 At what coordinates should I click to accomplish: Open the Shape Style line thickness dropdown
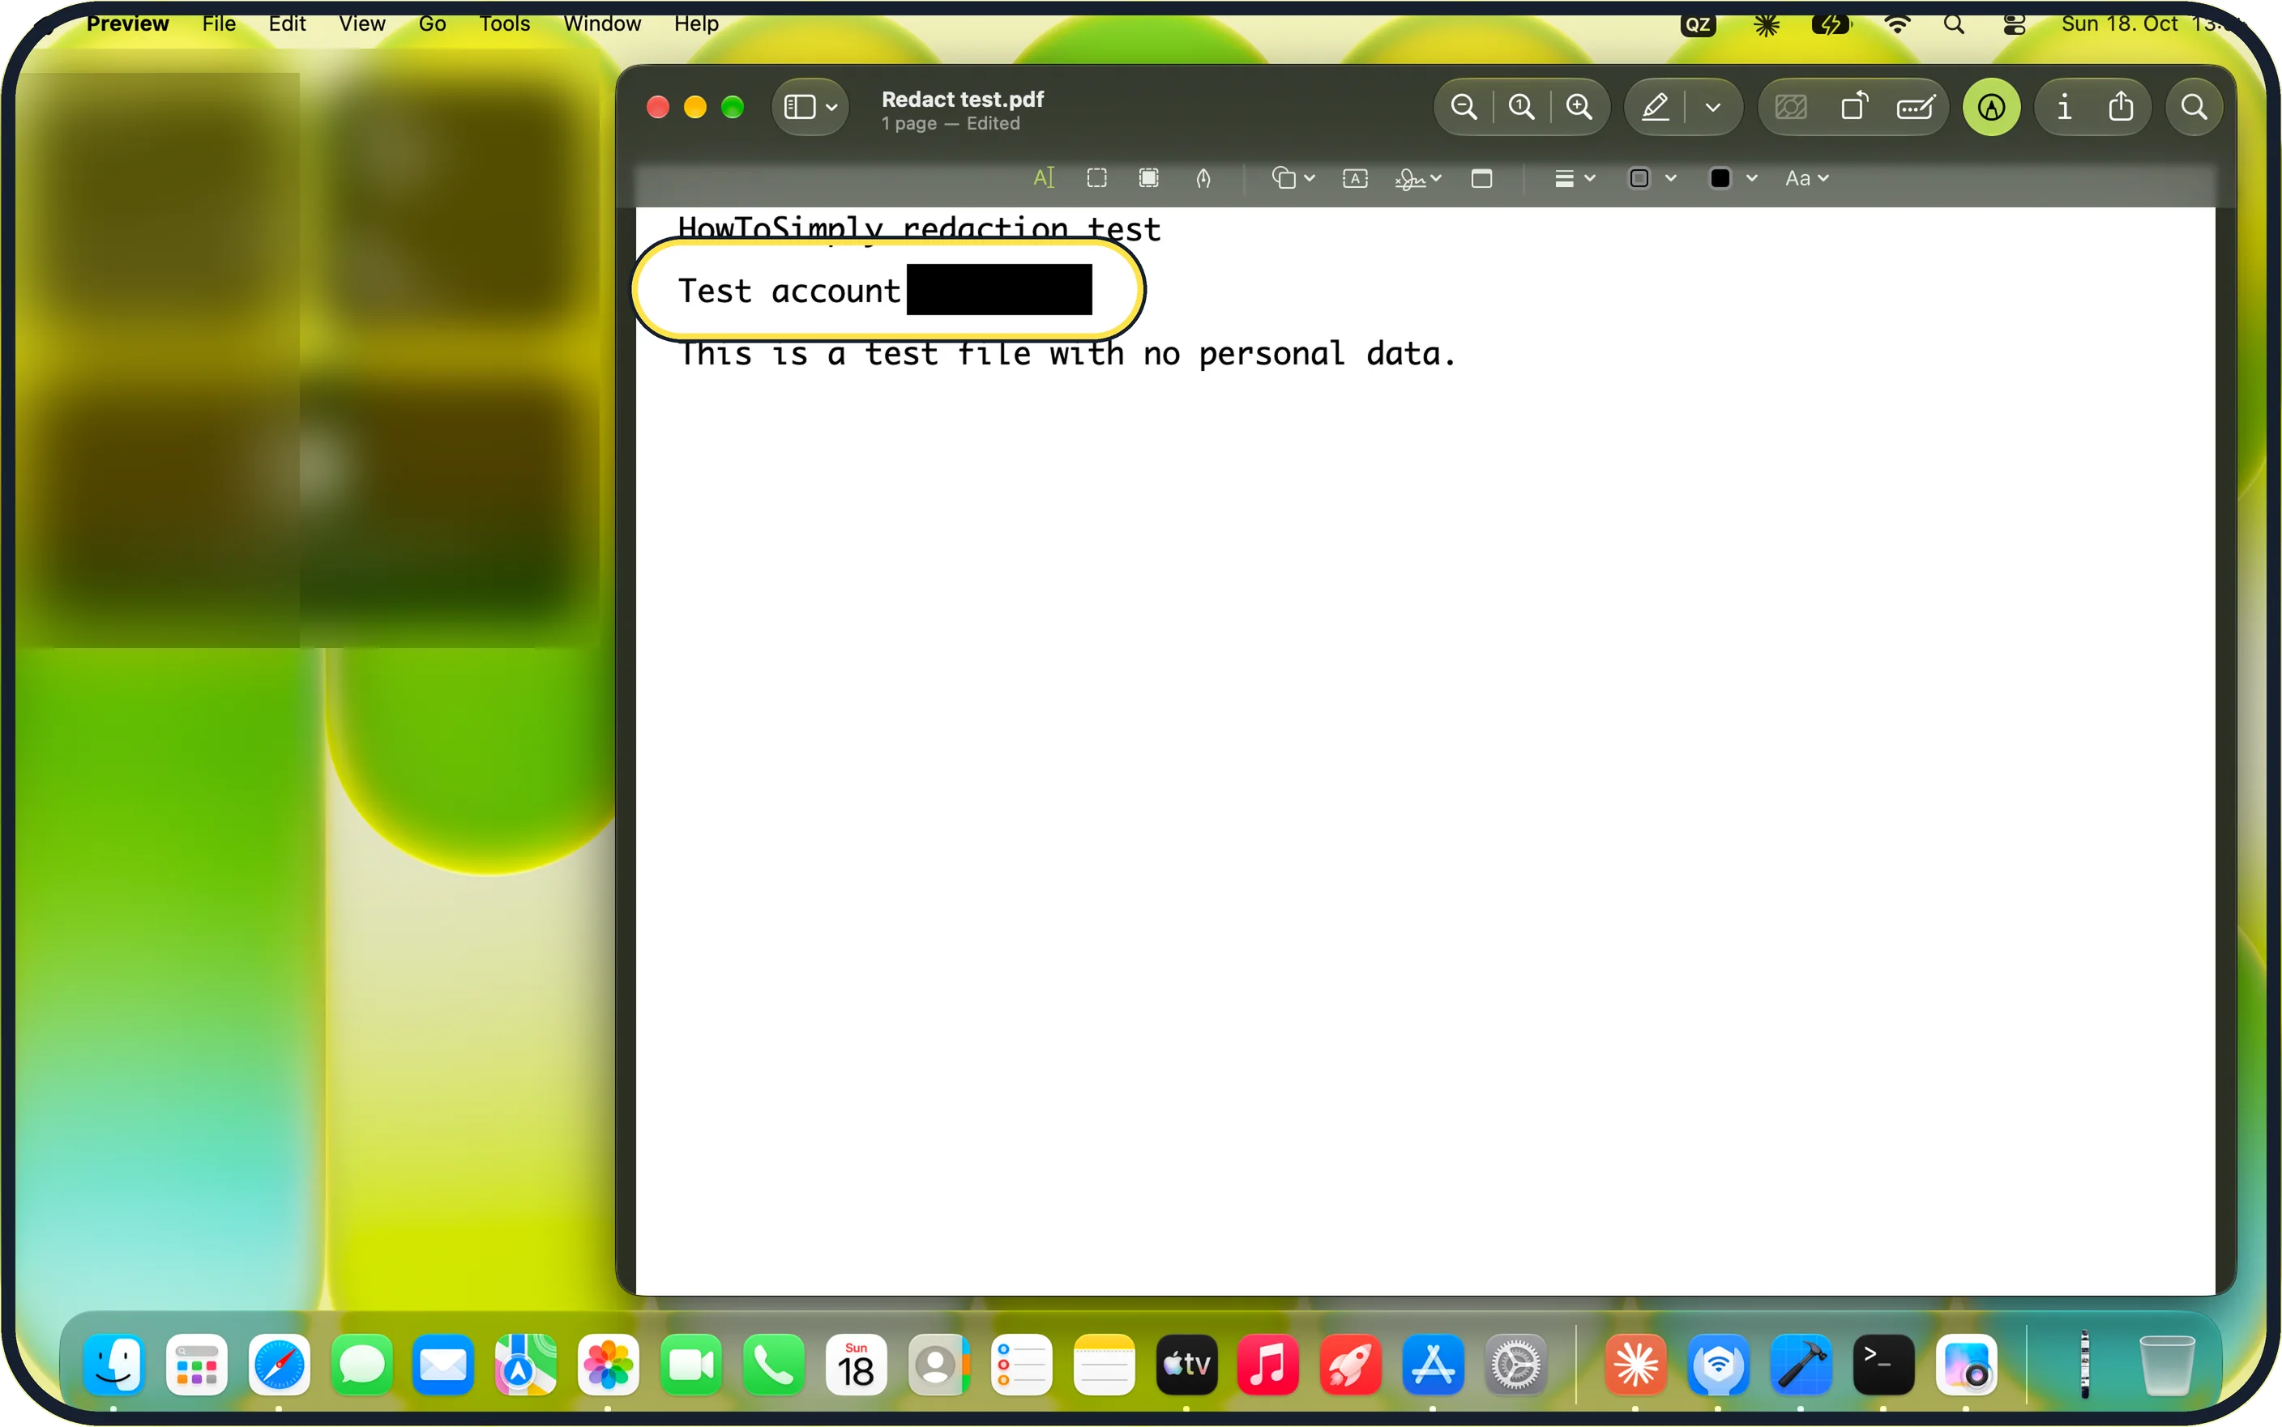point(1574,177)
